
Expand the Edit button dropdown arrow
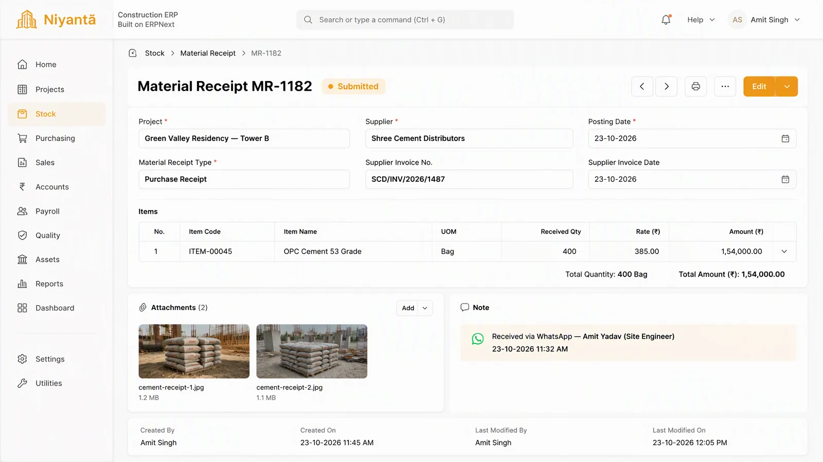786,86
